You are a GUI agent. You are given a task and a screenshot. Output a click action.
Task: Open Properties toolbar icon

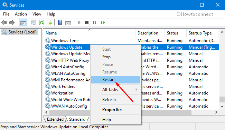point(33,22)
